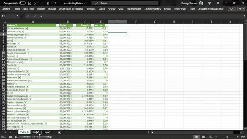Click the previous sheet navigation arrow
This screenshot has height=139, width=247.
5,132
